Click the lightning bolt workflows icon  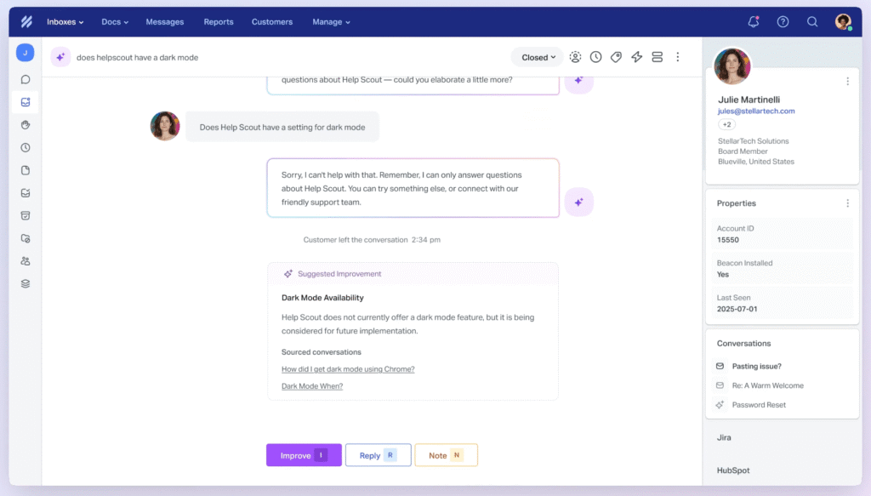click(x=636, y=57)
